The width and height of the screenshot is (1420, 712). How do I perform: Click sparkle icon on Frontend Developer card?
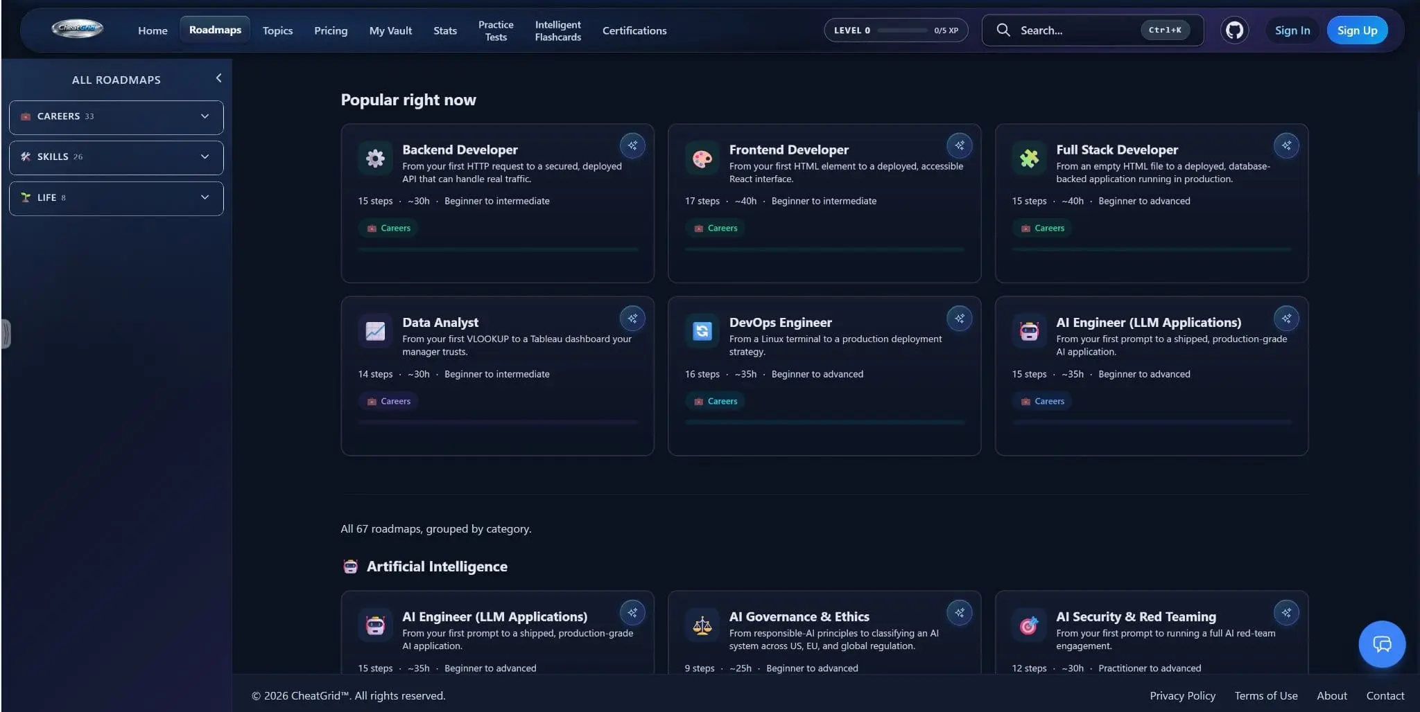click(959, 145)
